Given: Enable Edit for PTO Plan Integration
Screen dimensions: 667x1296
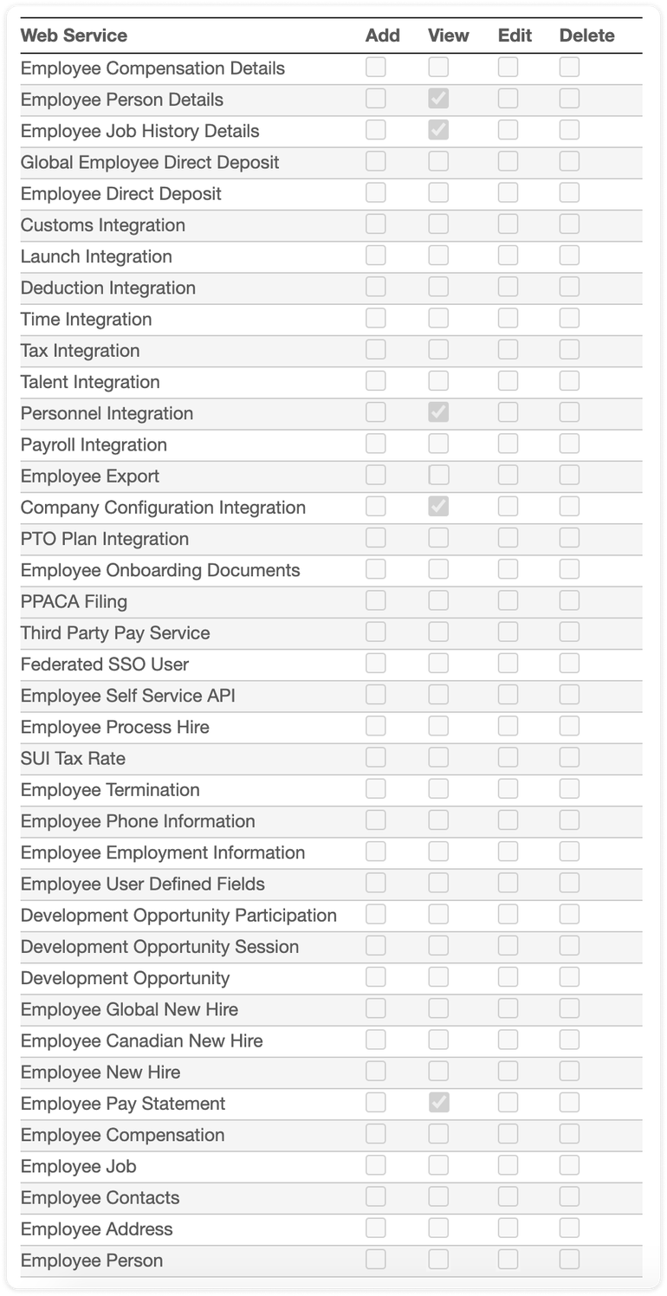Looking at the screenshot, I should (508, 537).
